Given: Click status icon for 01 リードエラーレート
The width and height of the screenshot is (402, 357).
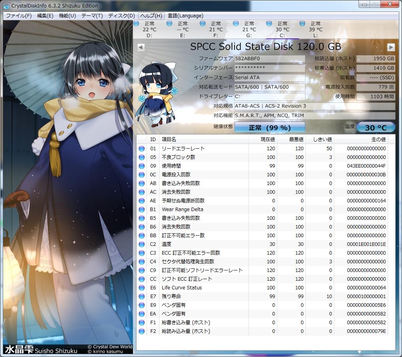Looking at the screenshot, I should tap(142, 149).
